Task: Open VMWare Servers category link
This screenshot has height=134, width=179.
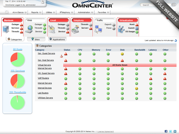Action: point(45,98)
